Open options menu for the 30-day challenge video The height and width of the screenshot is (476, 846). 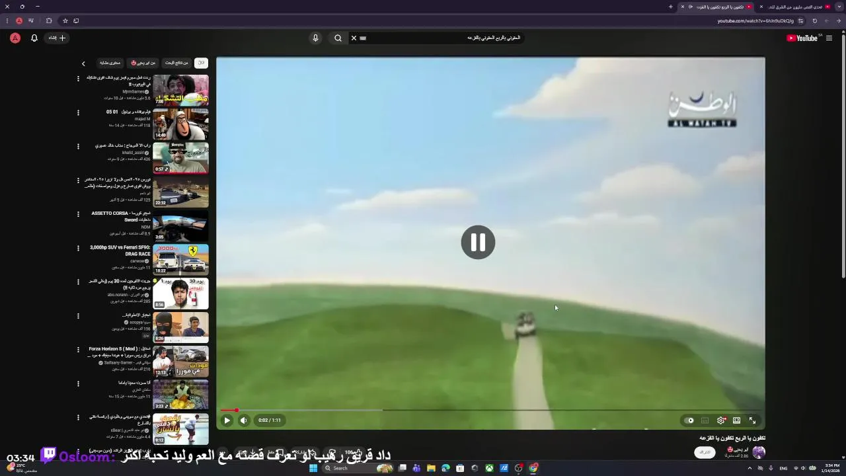tap(78, 282)
